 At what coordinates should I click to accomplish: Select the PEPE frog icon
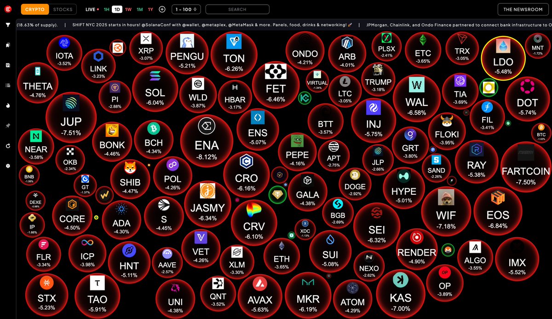coord(298,140)
